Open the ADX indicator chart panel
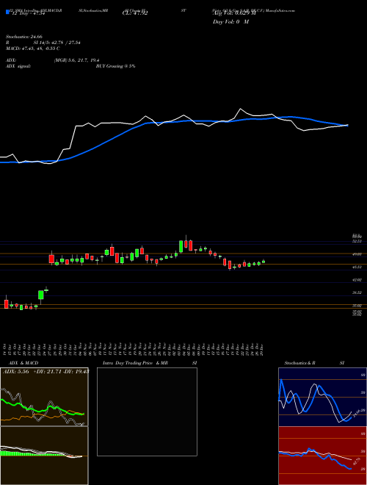This screenshot has width=367, height=485. [44, 397]
